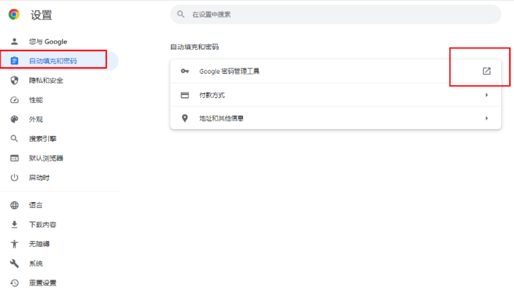Screen dimensions: 514x295
Task: Click the browser window icon for 默认浏览器
Action: [x=14, y=158]
